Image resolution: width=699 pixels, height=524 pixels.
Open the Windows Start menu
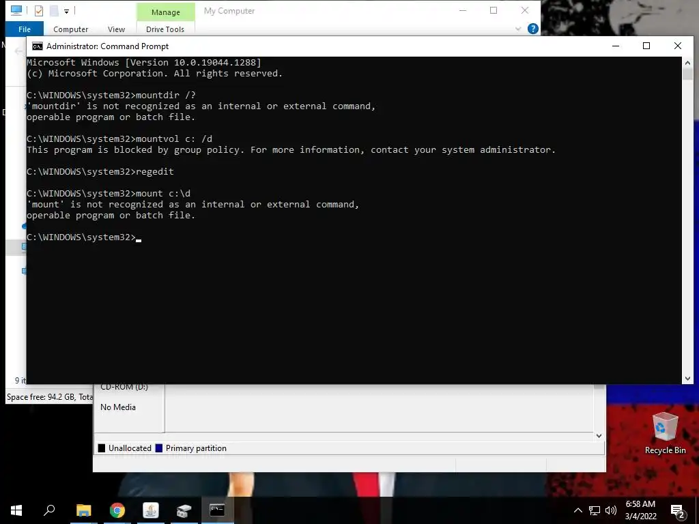[16, 510]
